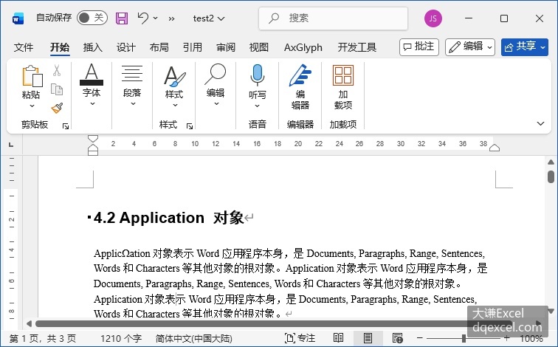The image size is (558, 347).
Task: Click the 听写 microphone icon
Action: 258,76
